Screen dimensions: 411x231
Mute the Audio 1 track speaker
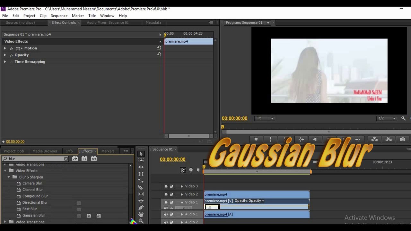point(166,214)
